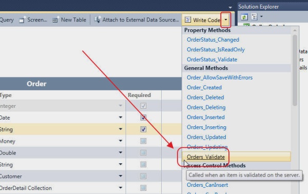Click the Required column header

[x=139, y=95]
